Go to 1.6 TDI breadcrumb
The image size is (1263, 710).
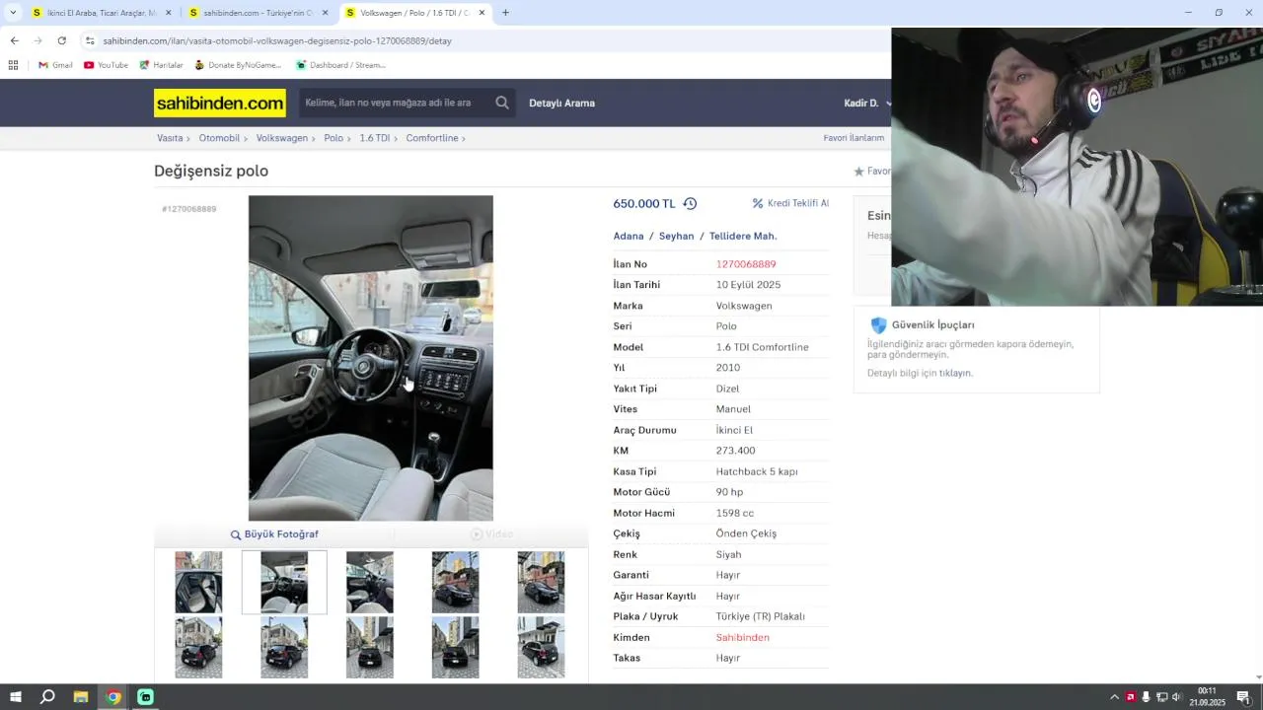point(375,138)
